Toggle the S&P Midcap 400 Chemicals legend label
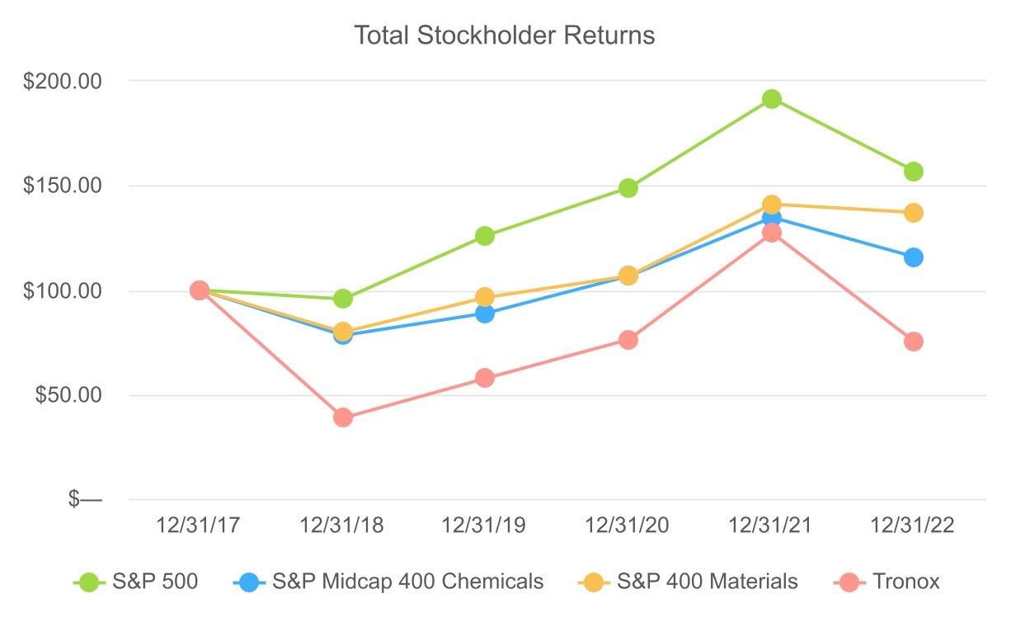 [407, 582]
